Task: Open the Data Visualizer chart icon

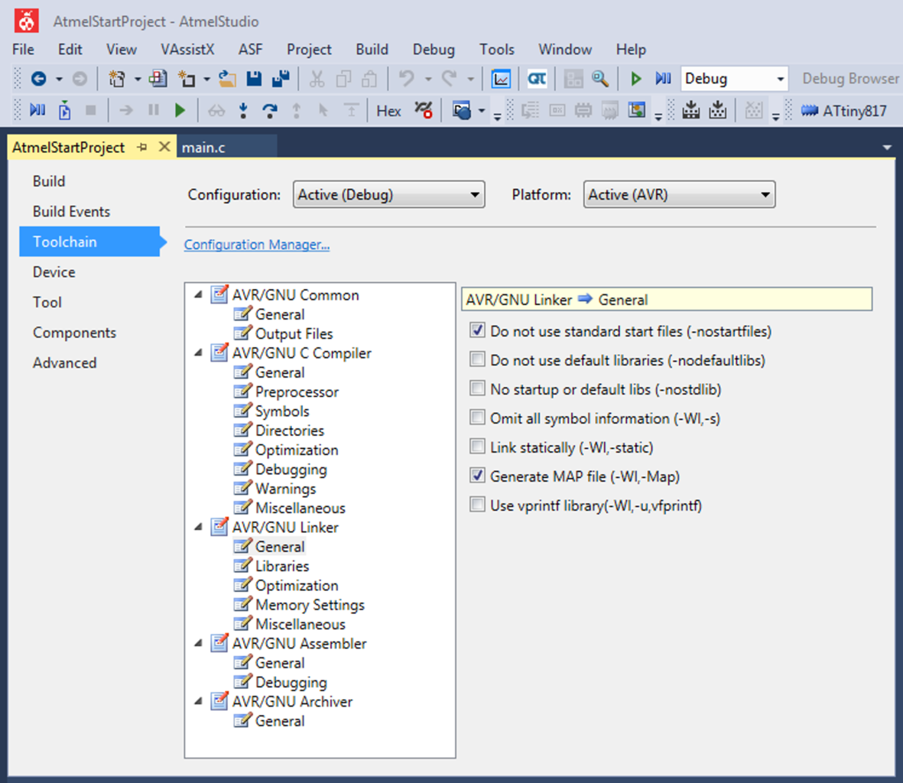Action: 501,79
